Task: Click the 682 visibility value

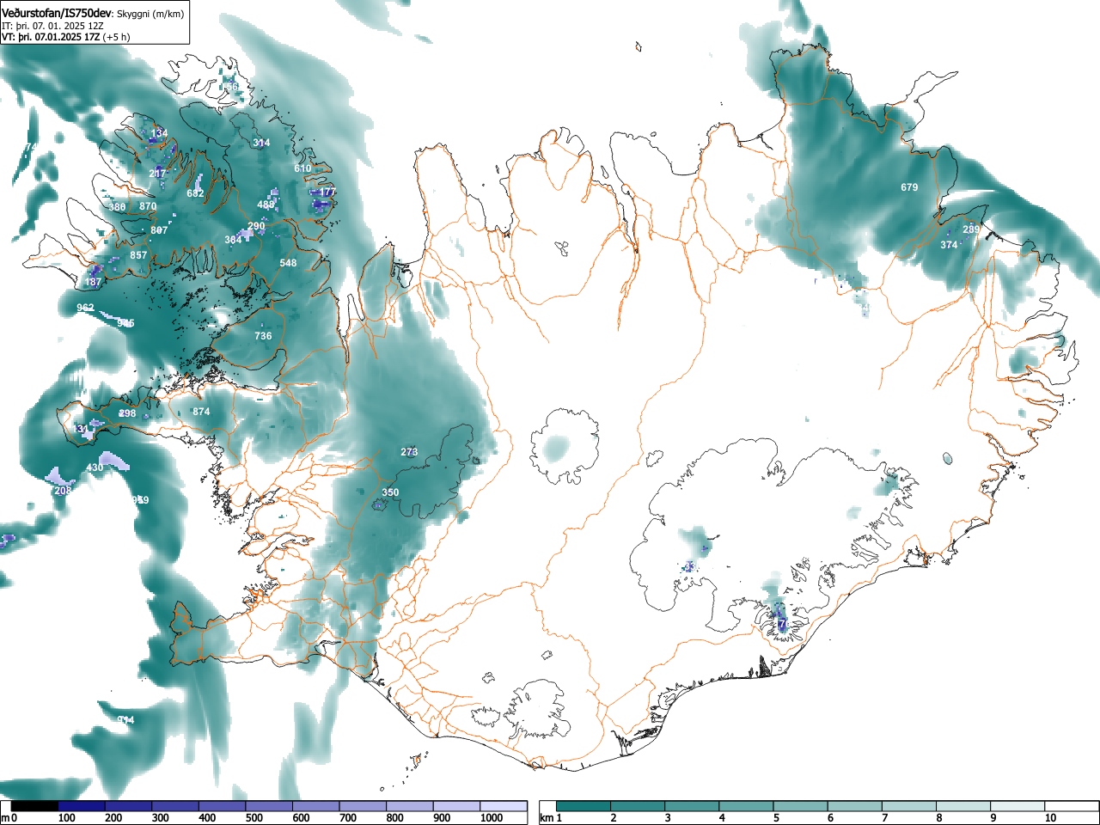Action: tap(195, 193)
